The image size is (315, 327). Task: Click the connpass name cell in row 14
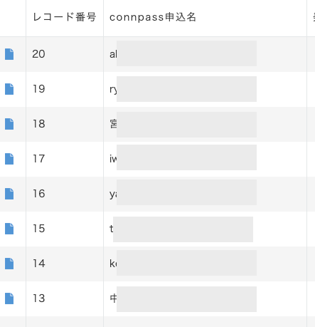tap(205, 264)
